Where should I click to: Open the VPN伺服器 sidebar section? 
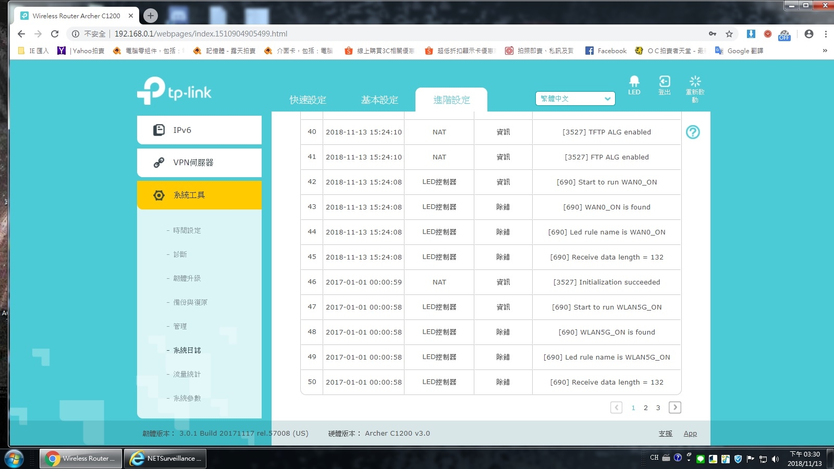point(199,163)
